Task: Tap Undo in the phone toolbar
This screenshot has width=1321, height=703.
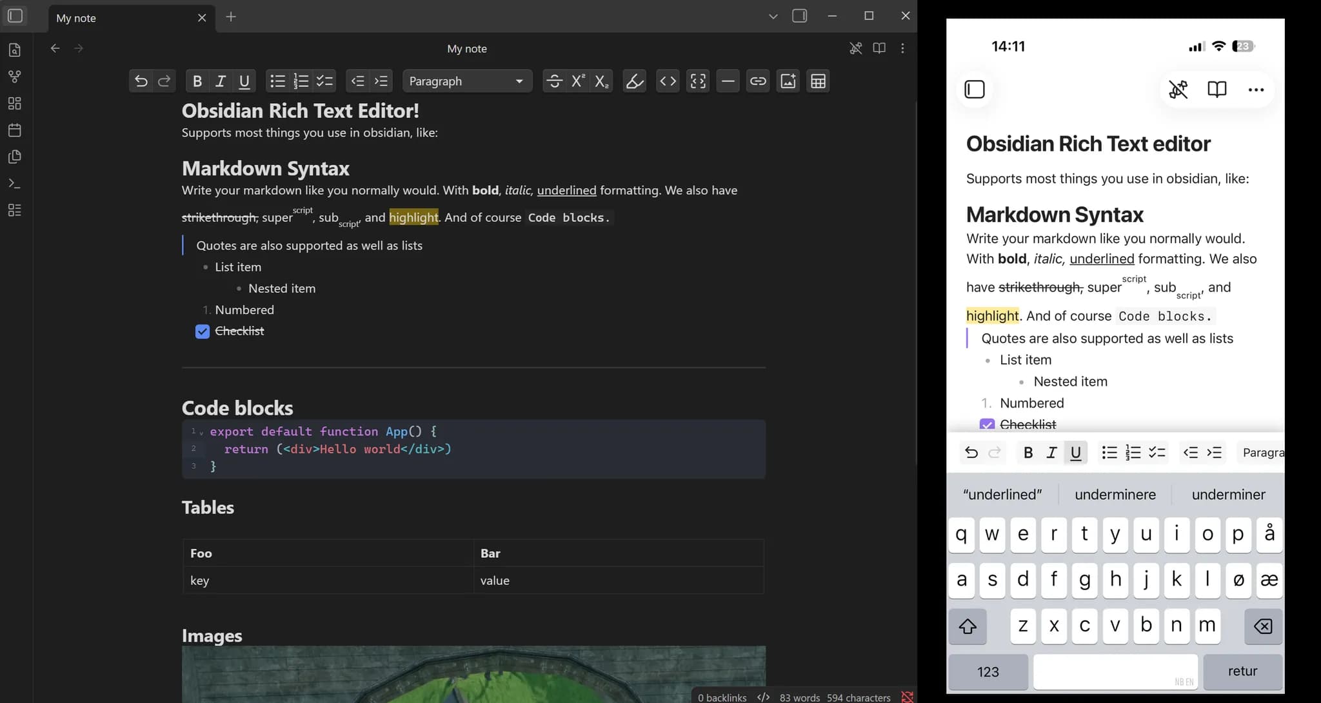Action: (971, 453)
